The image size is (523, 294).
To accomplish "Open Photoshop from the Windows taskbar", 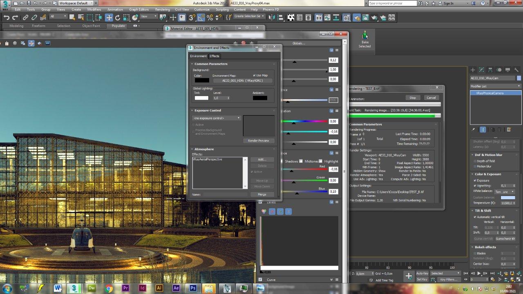I will click(193, 288).
